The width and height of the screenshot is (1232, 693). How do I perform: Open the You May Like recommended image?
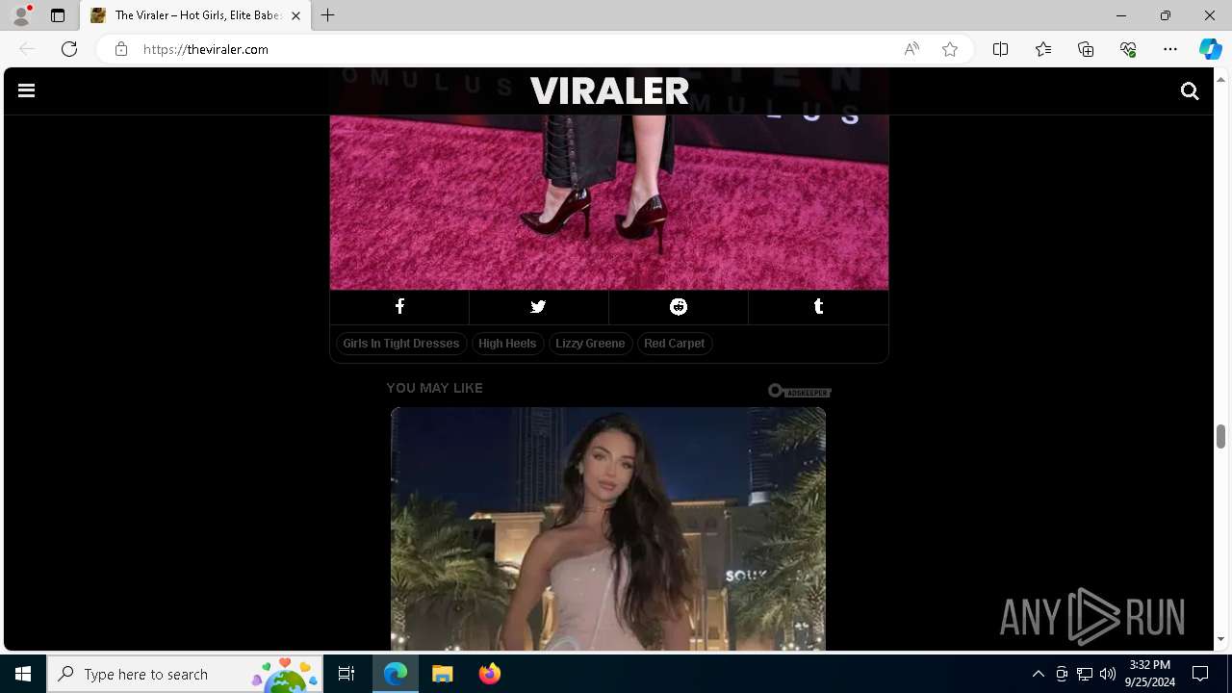[608, 528]
